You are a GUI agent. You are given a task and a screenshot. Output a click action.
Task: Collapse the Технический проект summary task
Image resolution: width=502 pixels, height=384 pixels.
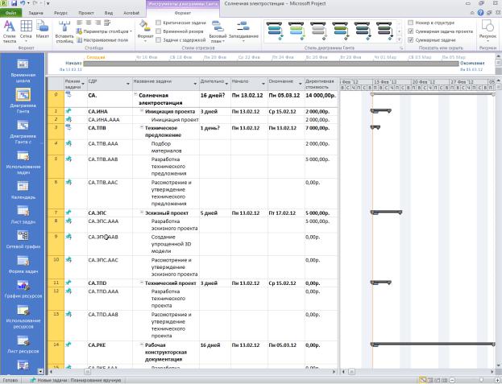[142, 283]
